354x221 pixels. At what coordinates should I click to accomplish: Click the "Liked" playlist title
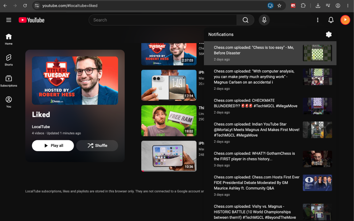(x=41, y=115)
